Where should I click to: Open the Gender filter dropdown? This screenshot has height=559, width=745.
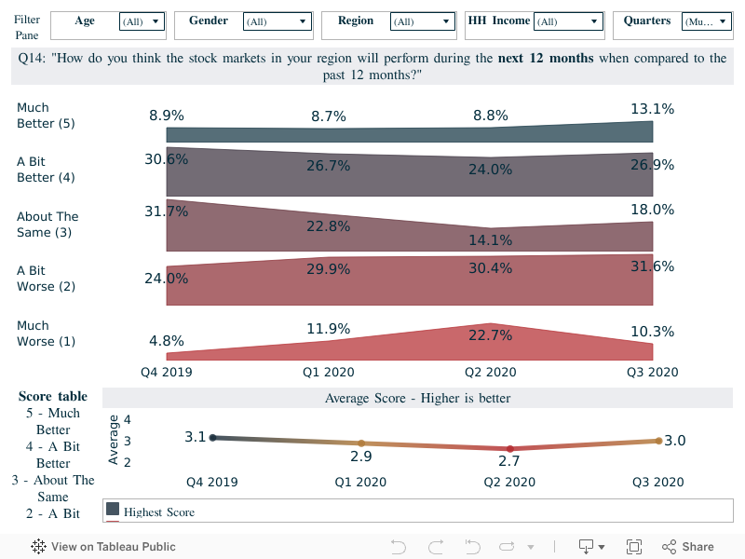pos(277,21)
